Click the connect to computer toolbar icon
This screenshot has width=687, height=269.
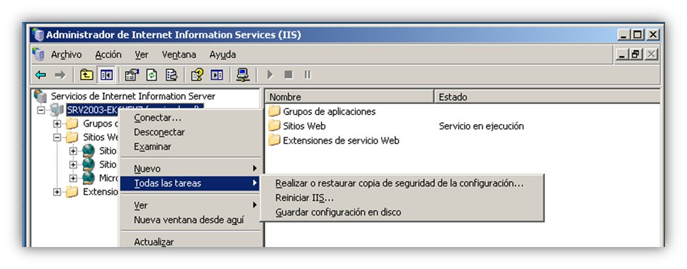[243, 75]
